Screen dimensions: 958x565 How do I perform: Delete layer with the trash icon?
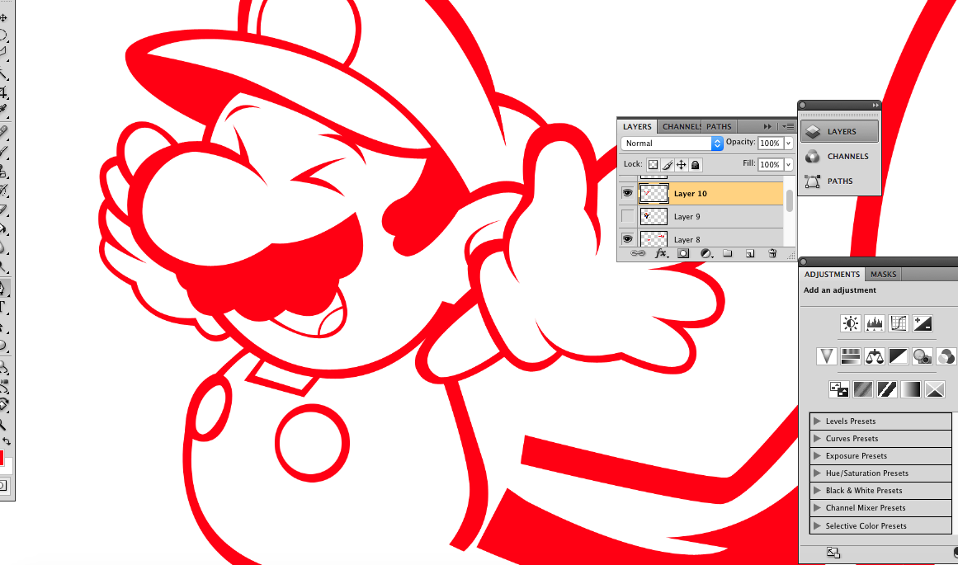(772, 253)
